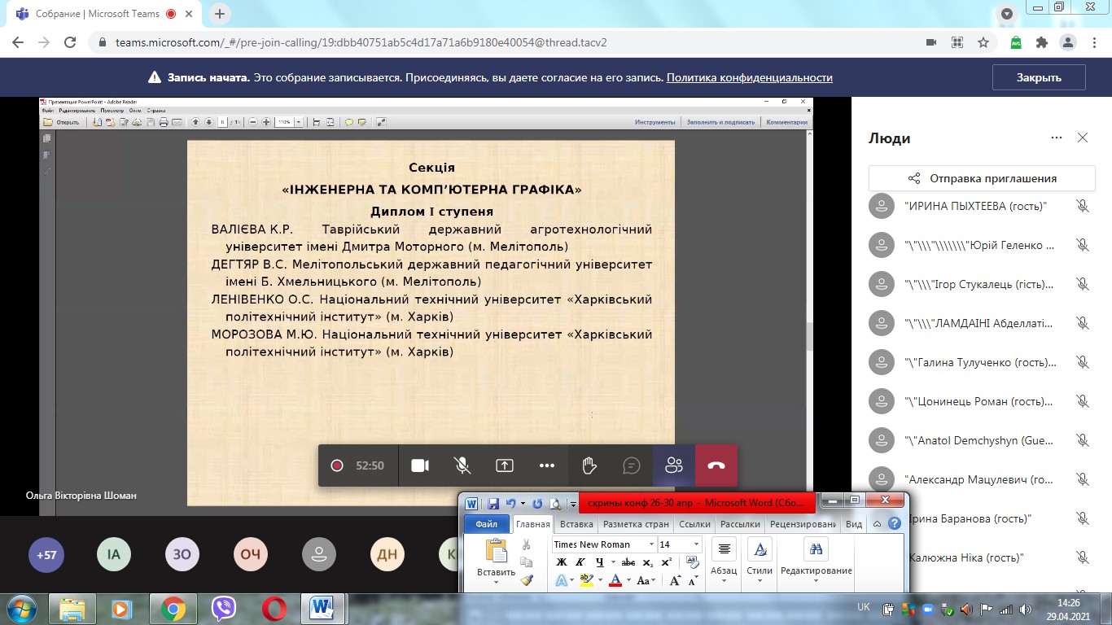Viewport: 1112px width, 625px height.
Task: Hide the participants panel via people icon
Action: click(673, 465)
